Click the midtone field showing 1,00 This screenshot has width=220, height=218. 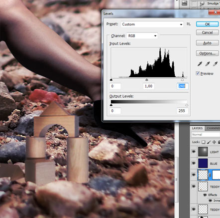point(149,86)
